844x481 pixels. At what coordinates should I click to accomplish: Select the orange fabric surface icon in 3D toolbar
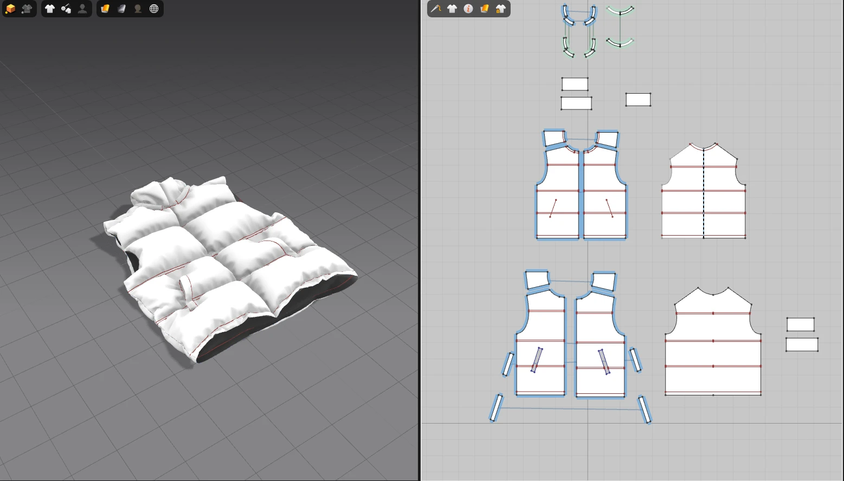[x=105, y=9]
